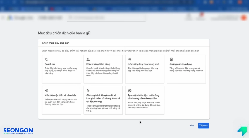Choose Khách hàng tiềm năng goal title
This screenshot has width=249, height=138.
point(98,64)
